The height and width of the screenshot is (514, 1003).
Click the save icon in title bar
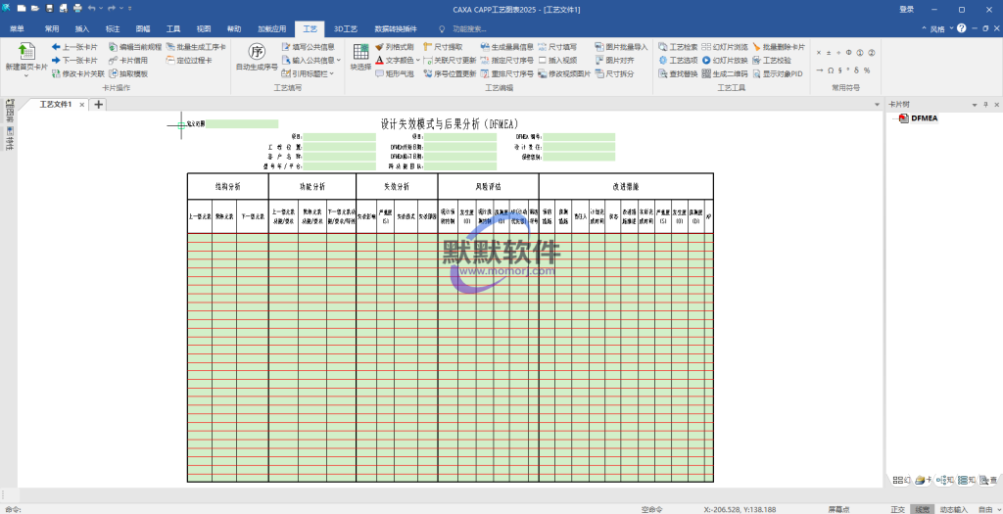click(48, 9)
